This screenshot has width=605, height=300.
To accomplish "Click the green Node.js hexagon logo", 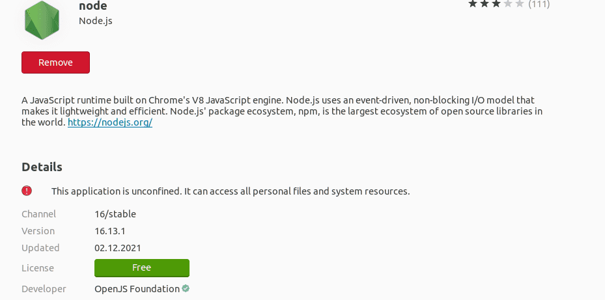I will pos(43,19).
